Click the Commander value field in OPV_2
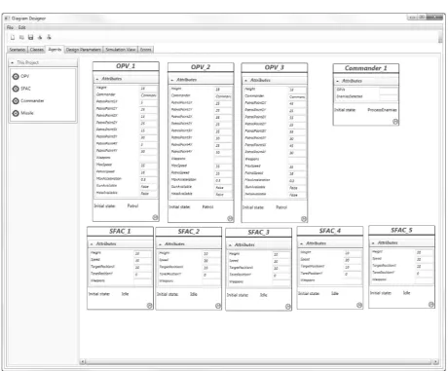 point(223,96)
